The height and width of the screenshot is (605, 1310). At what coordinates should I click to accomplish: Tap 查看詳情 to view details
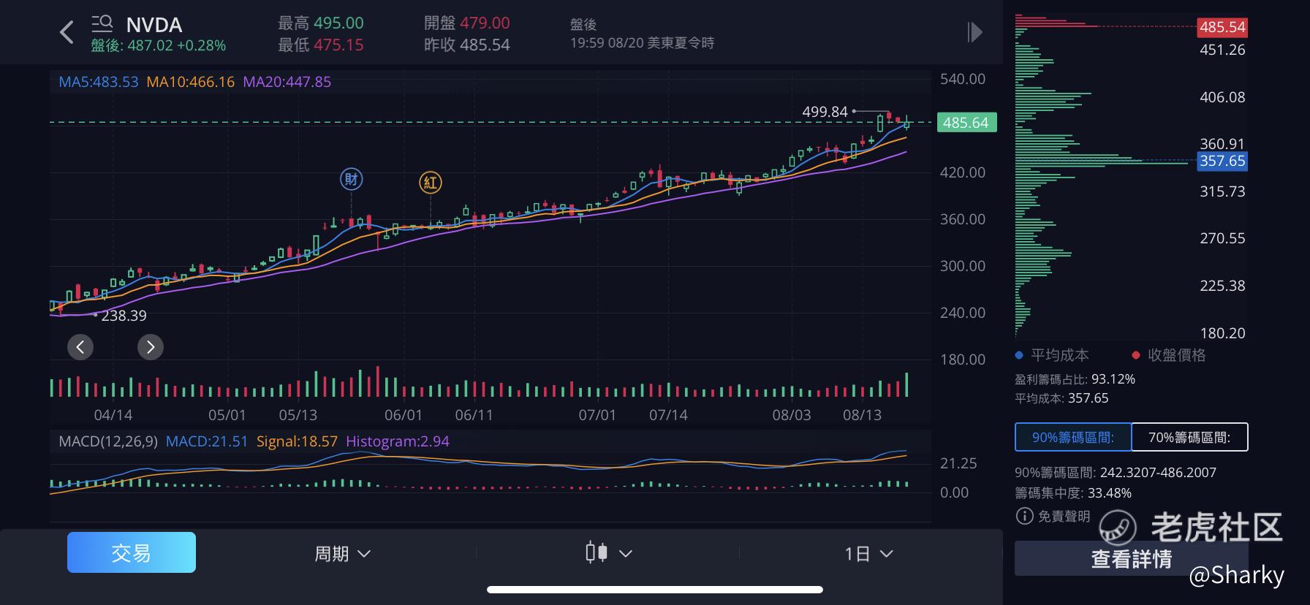click(x=1132, y=558)
